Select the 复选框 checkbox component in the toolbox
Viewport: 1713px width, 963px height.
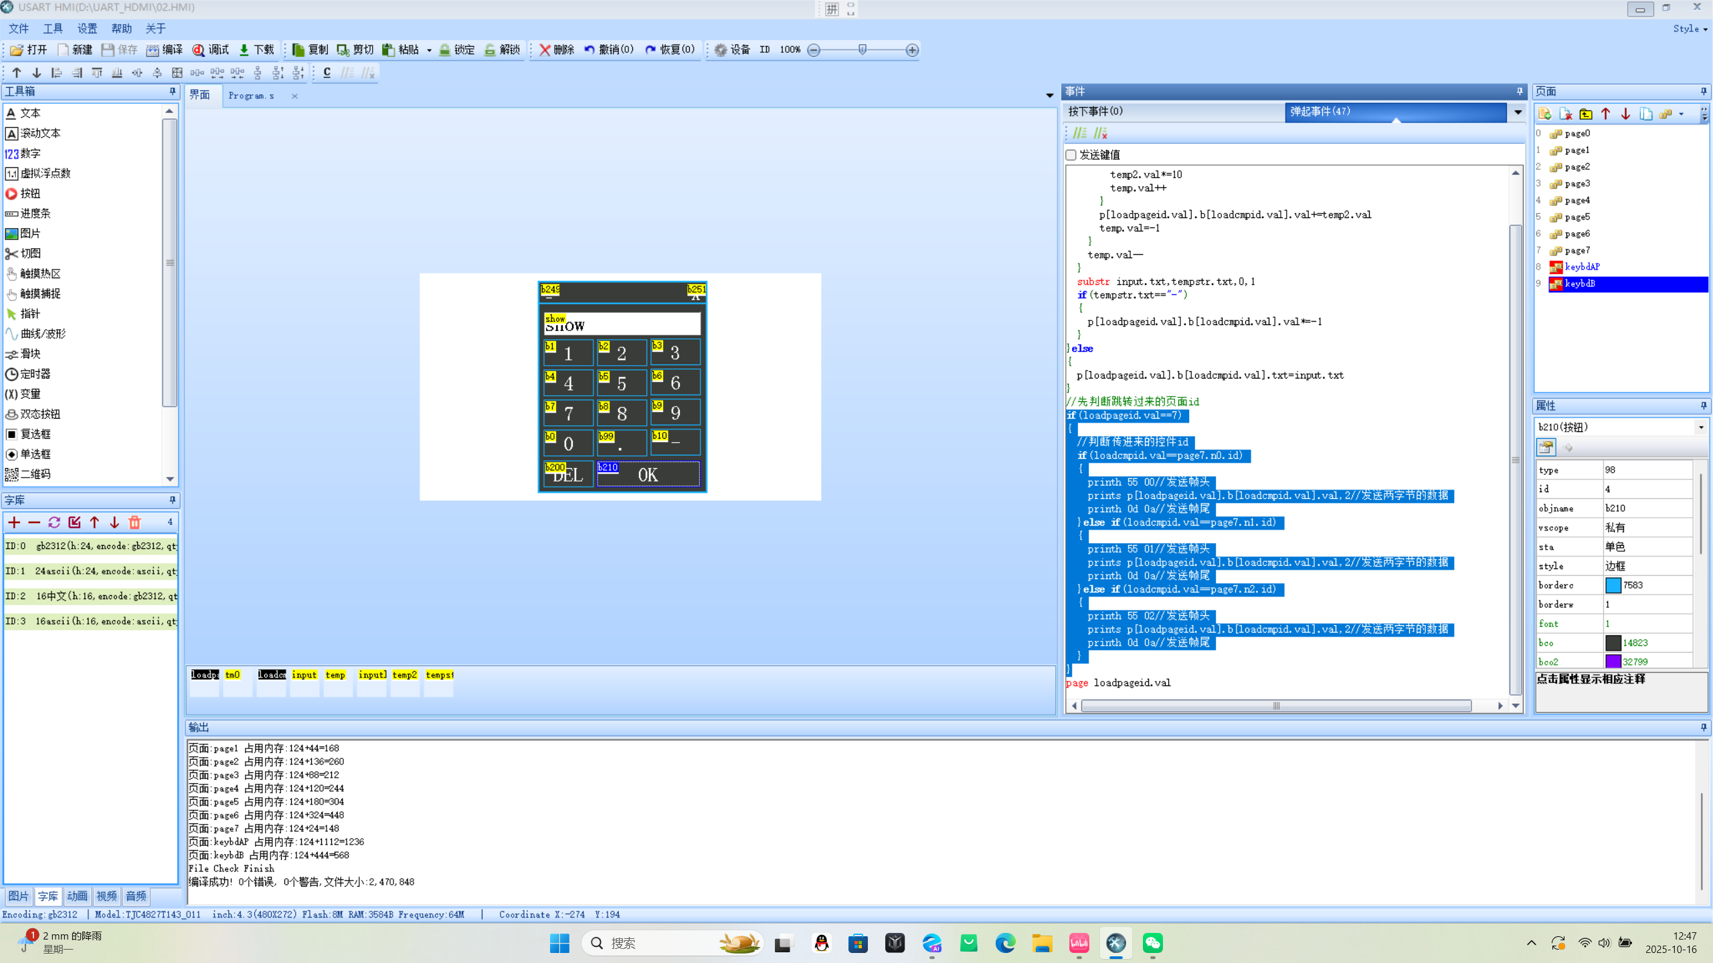click(35, 434)
